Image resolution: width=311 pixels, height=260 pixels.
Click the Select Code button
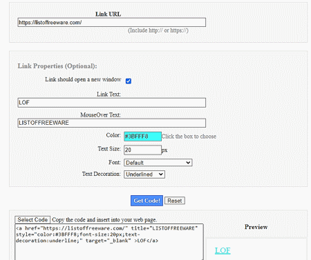click(32, 220)
